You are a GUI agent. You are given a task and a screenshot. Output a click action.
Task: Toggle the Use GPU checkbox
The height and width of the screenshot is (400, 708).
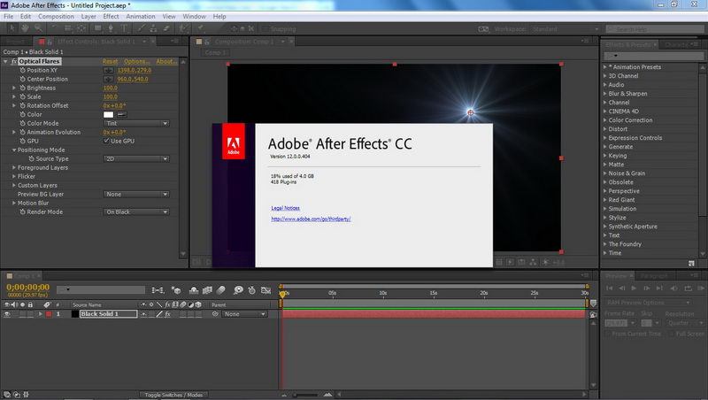106,141
